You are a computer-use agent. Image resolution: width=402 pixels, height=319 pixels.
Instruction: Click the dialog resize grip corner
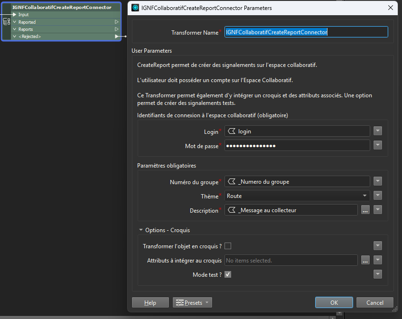[395, 310]
